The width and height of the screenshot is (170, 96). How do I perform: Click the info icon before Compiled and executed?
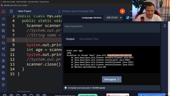[66, 88]
